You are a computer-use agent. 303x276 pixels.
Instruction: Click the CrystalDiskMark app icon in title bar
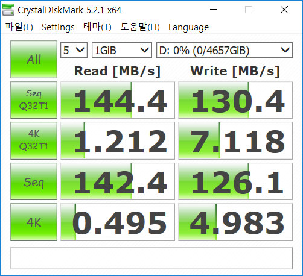point(8,10)
